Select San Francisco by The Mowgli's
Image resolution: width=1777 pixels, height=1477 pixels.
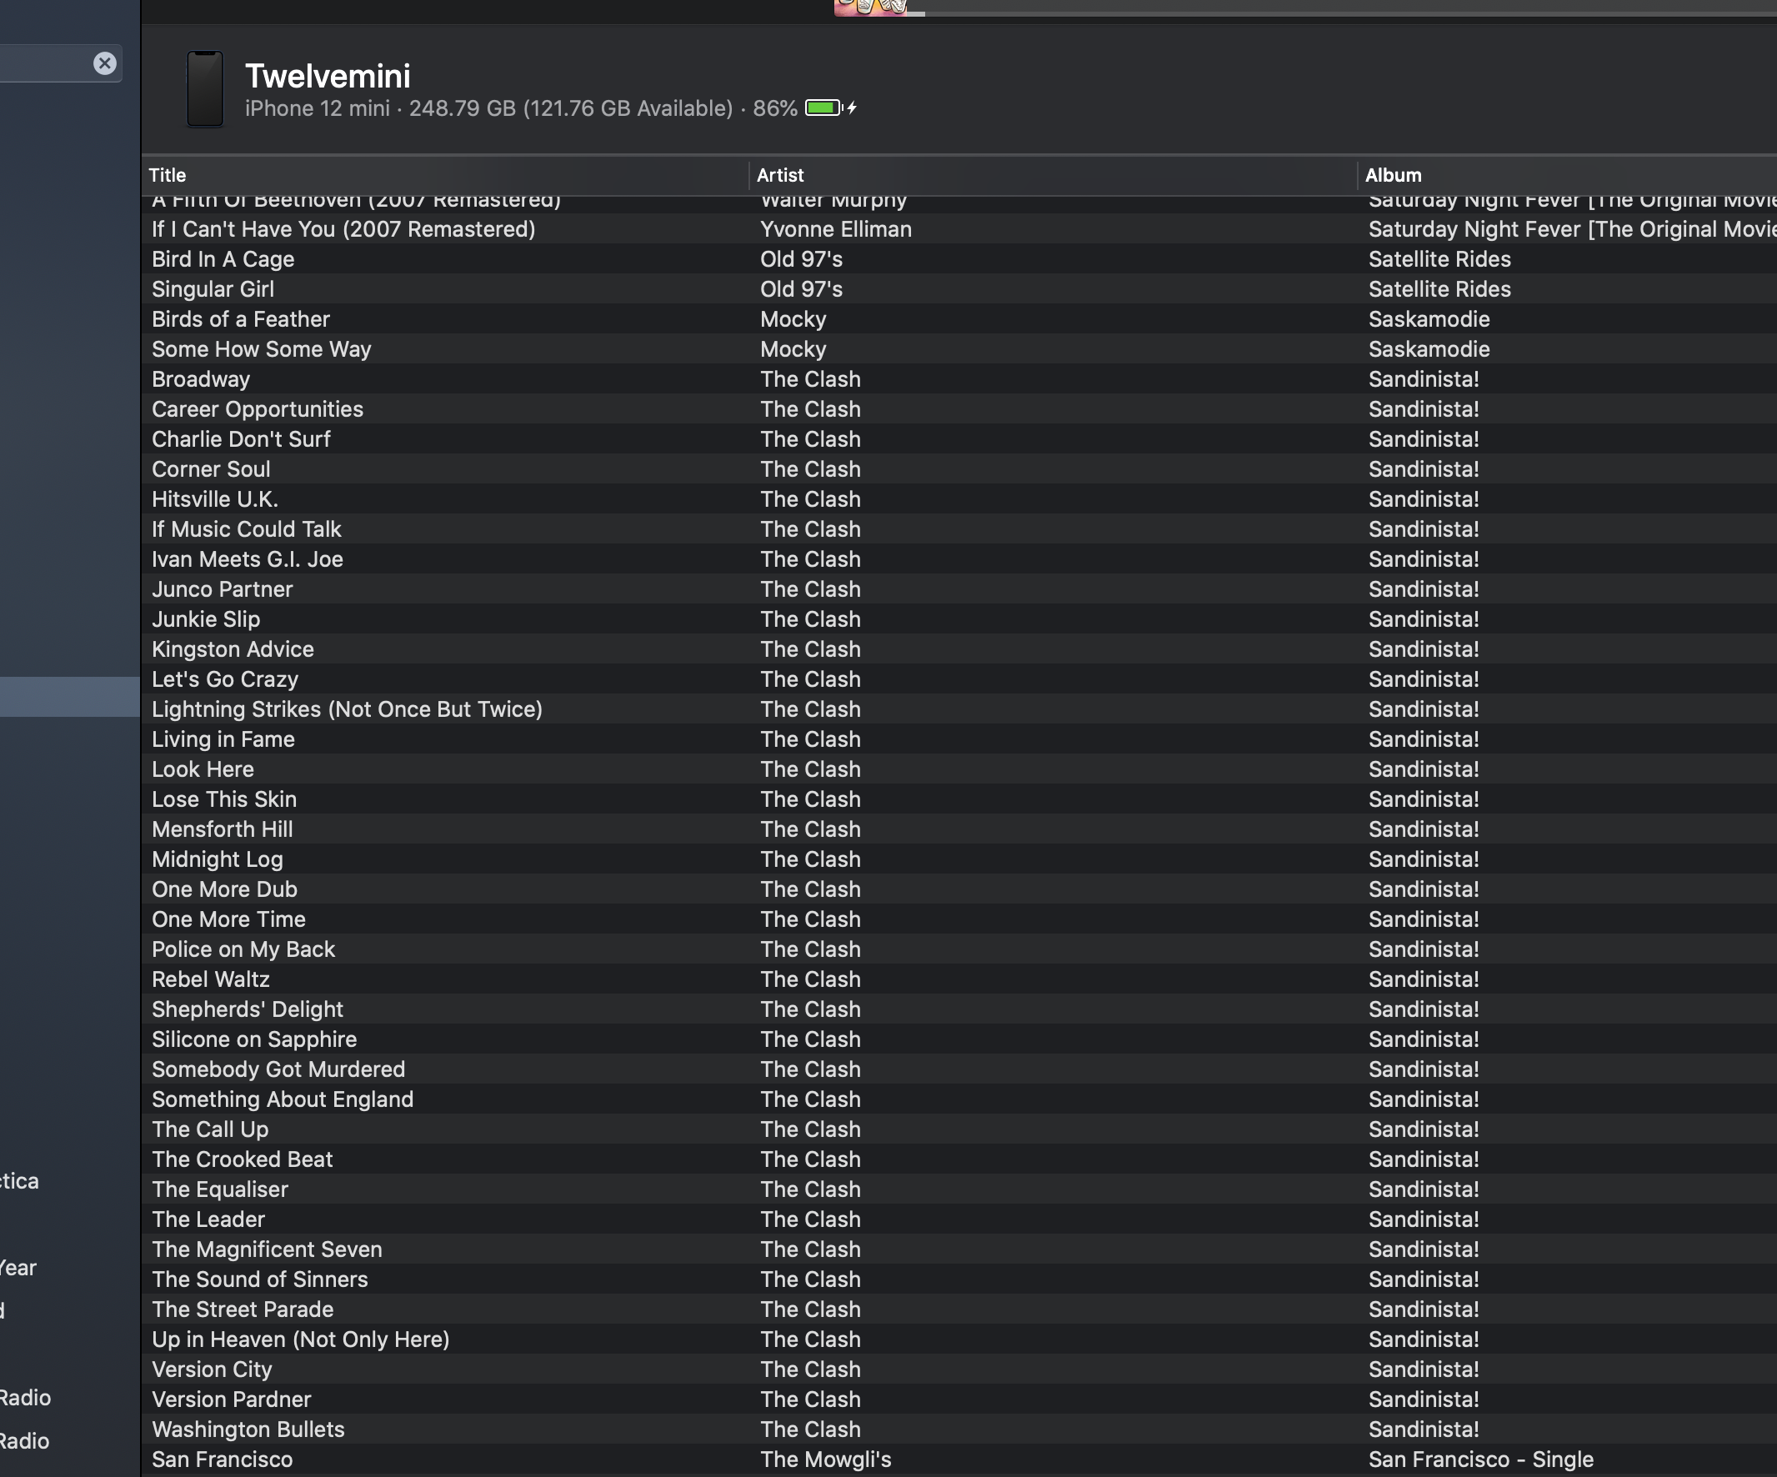click(x=223, y=1459)
